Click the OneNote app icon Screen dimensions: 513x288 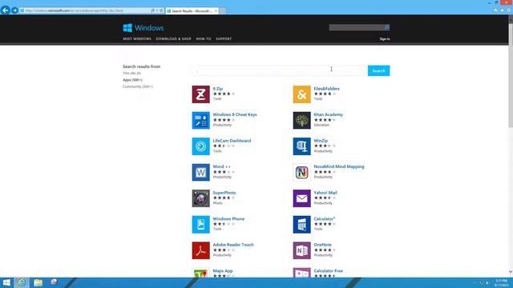point(301,250)
